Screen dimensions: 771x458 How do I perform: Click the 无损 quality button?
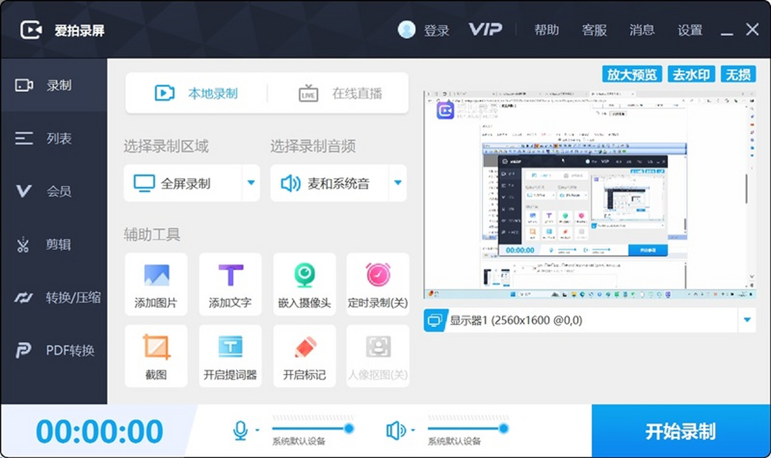pos(738,74)
